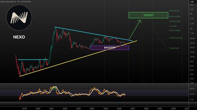Select the 1.618 (3.37B) Fibonacci level label
The height and width of the screenshot is (110, 197).
tap(175, 21)
